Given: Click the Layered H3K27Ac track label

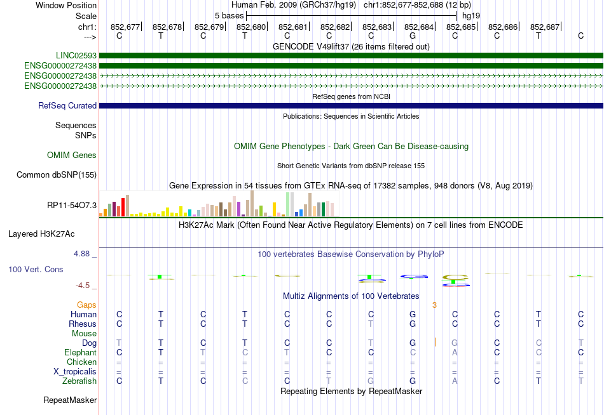Looking at the screenshot, I should [x=41, y=234].
